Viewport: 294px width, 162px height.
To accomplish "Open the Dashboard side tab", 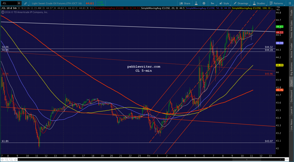I will (x=291, y=96).
